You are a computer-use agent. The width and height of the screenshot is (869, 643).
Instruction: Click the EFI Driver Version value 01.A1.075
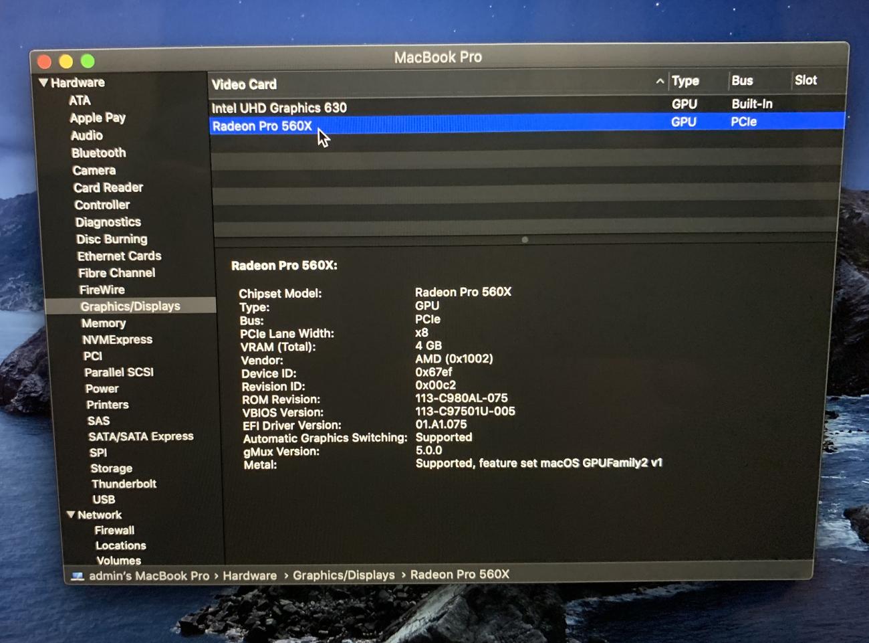point(441,424)
